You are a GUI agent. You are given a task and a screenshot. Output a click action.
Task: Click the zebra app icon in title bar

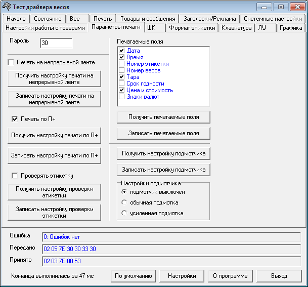coord(7,7)
